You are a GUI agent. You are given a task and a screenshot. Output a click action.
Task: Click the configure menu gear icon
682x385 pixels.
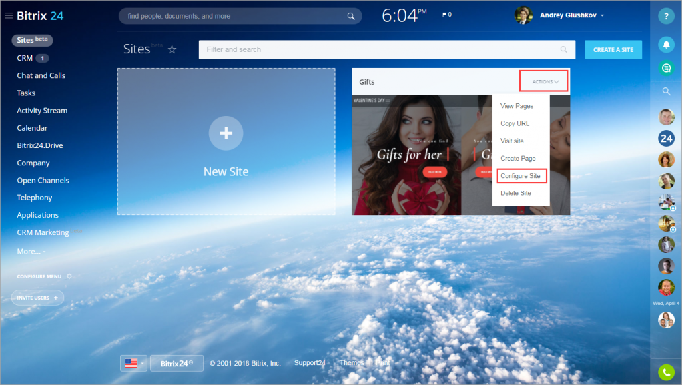point(69,276)
